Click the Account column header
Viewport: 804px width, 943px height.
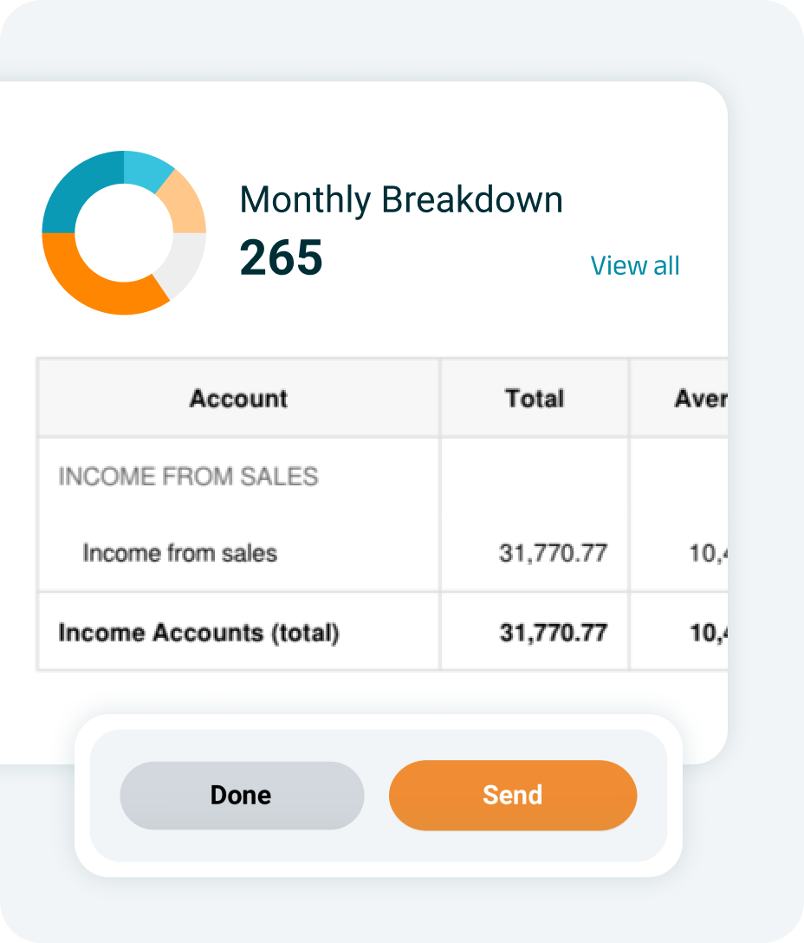239,398
